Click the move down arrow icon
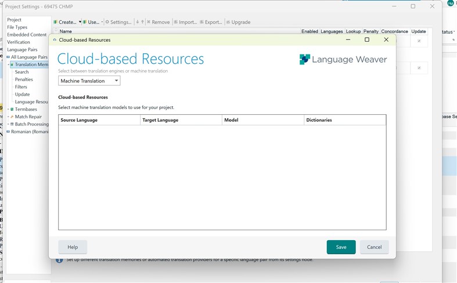The height and width of the screenshot is (283, 457). point(137,22)
